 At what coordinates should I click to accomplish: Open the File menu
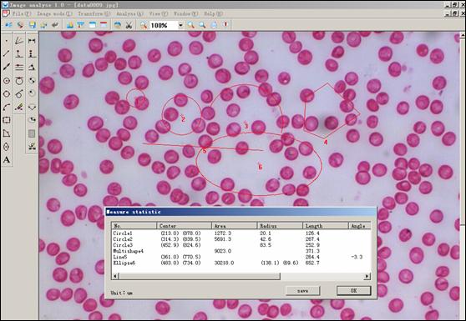[x=22, y=13]
